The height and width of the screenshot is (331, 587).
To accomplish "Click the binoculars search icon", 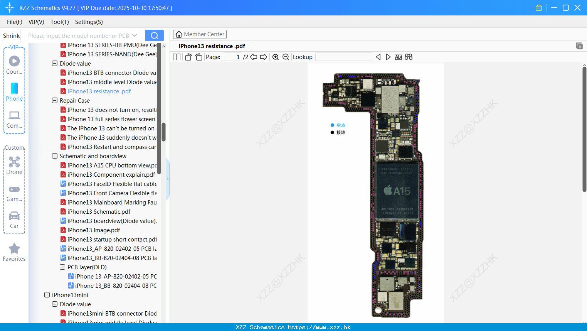I will pos(409,57).
